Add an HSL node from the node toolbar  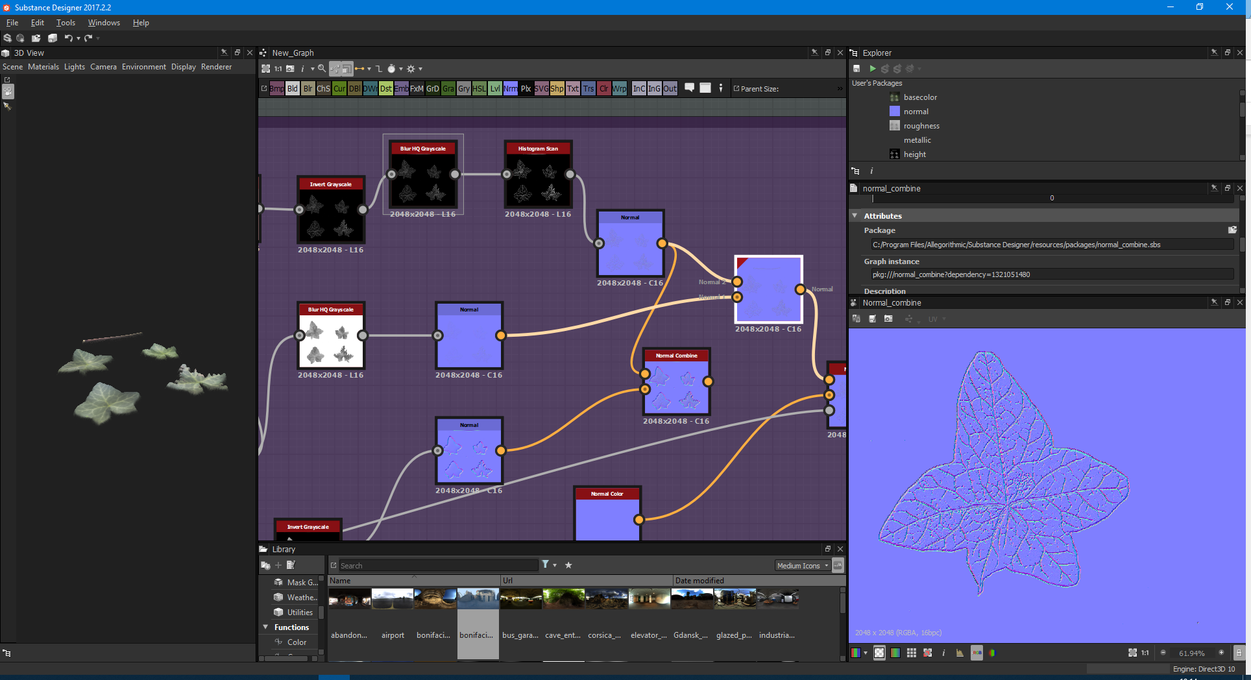pyautogui.click(x=480, y=88)
